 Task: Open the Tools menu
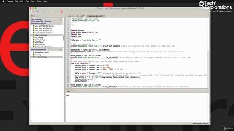(x=39, y=1)
